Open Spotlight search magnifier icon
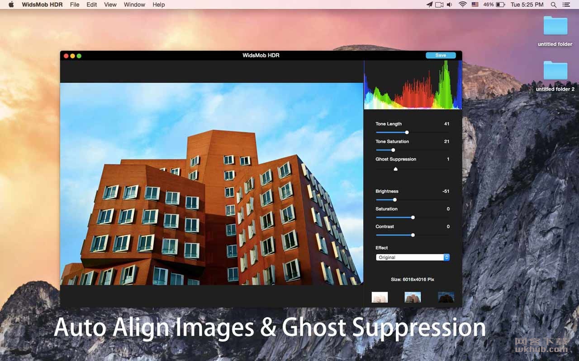The height and width of the screenshot is (361, 579). click(x=554, y=5)
